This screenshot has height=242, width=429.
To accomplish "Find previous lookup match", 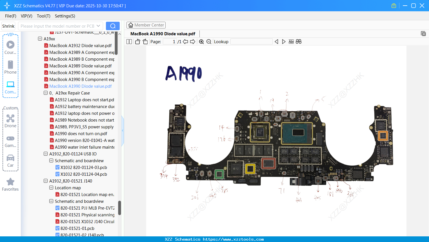I will [x=276, y=42].
